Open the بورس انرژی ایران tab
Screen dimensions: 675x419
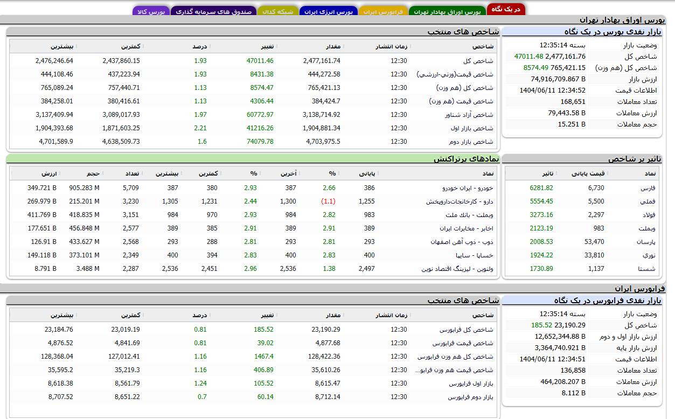[x=329, y=11]
